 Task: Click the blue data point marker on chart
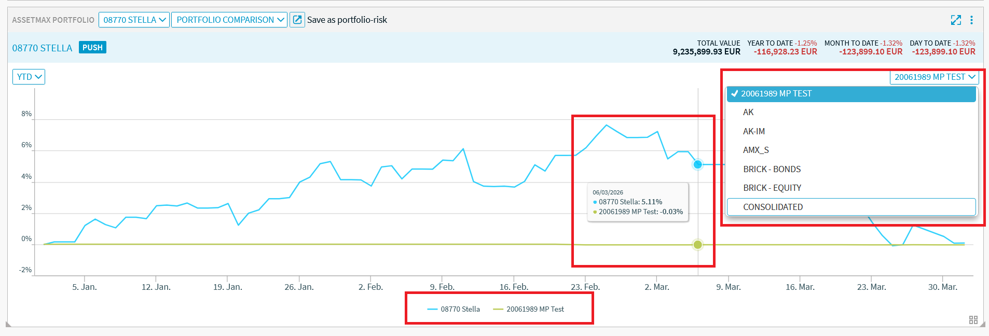(x=697, y=164)
